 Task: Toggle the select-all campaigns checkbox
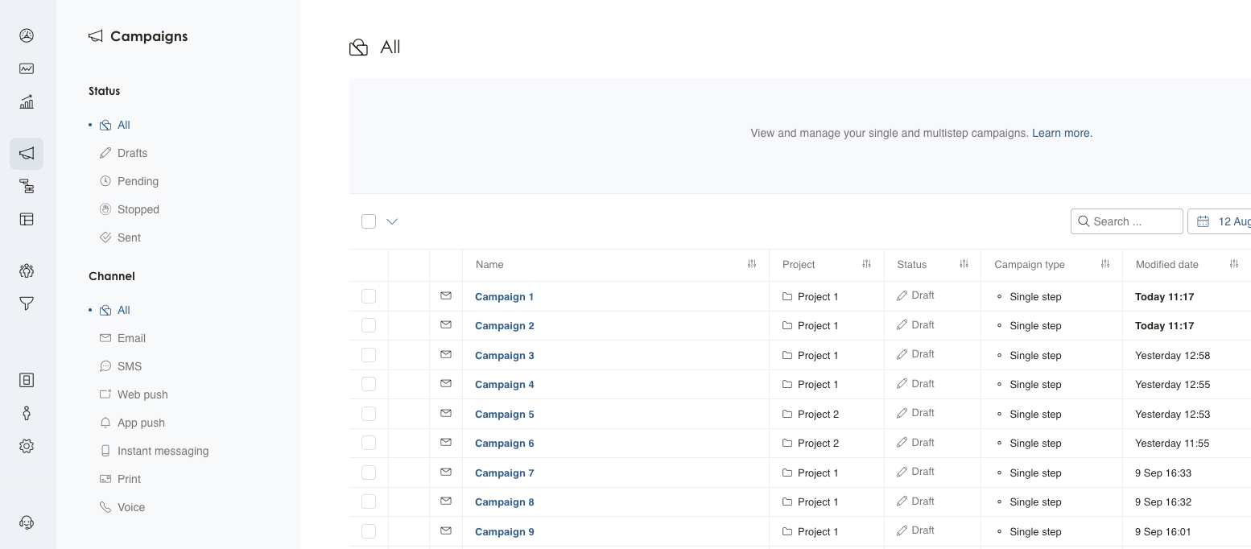[369, 221]
